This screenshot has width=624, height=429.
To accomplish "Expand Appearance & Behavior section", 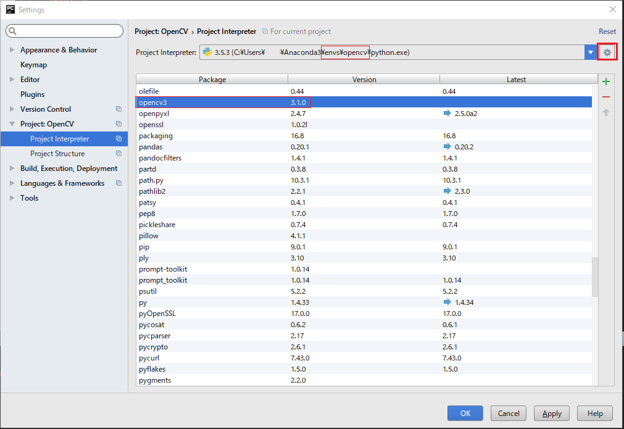I will (12, 50).
